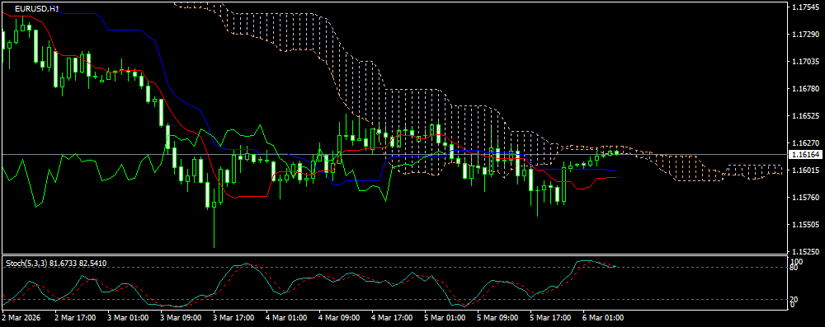
Task: Click the 1.16780 price axis label
Action: 805,88
